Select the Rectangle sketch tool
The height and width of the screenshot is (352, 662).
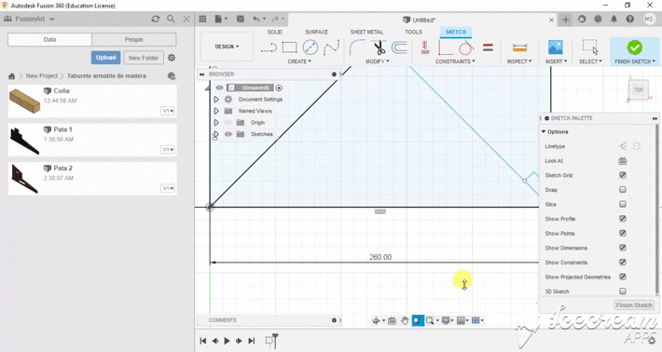pyautogui.click(x=289, y=47)
